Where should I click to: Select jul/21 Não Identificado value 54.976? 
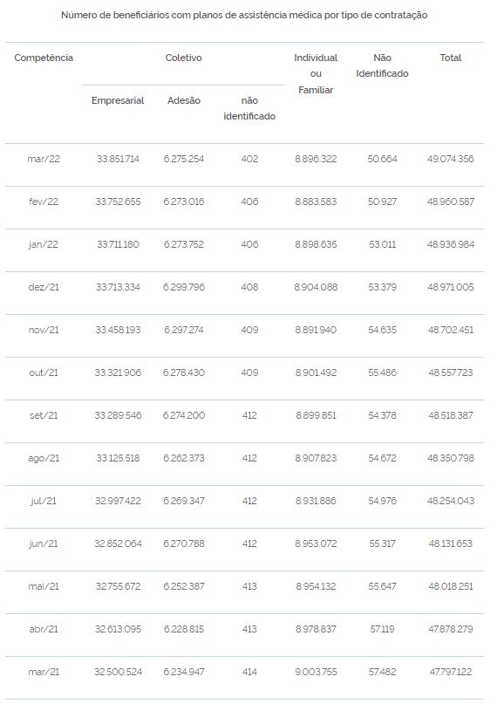click(x=382, y=501)
